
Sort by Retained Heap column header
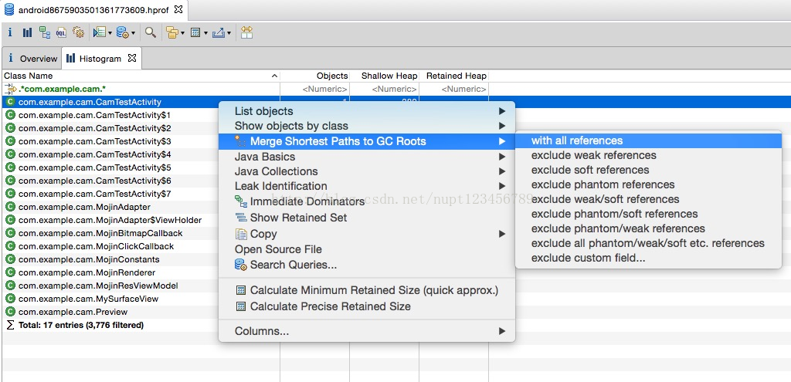tap(454, 76)
